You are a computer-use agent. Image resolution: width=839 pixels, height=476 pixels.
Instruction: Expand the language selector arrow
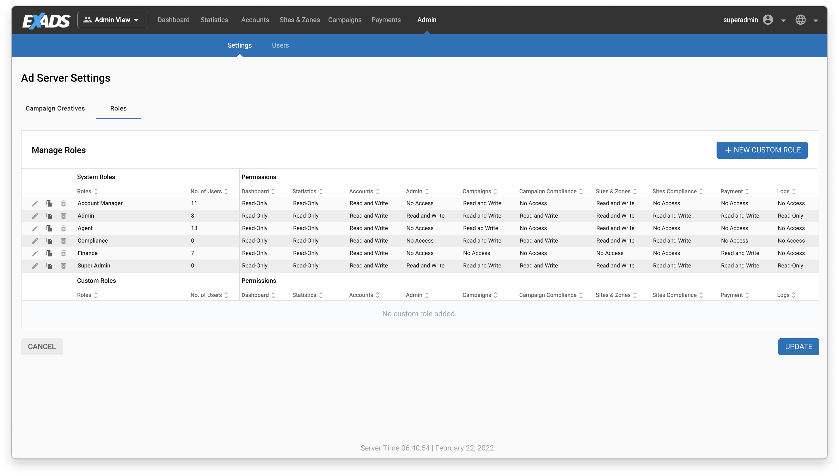[816, 20]
